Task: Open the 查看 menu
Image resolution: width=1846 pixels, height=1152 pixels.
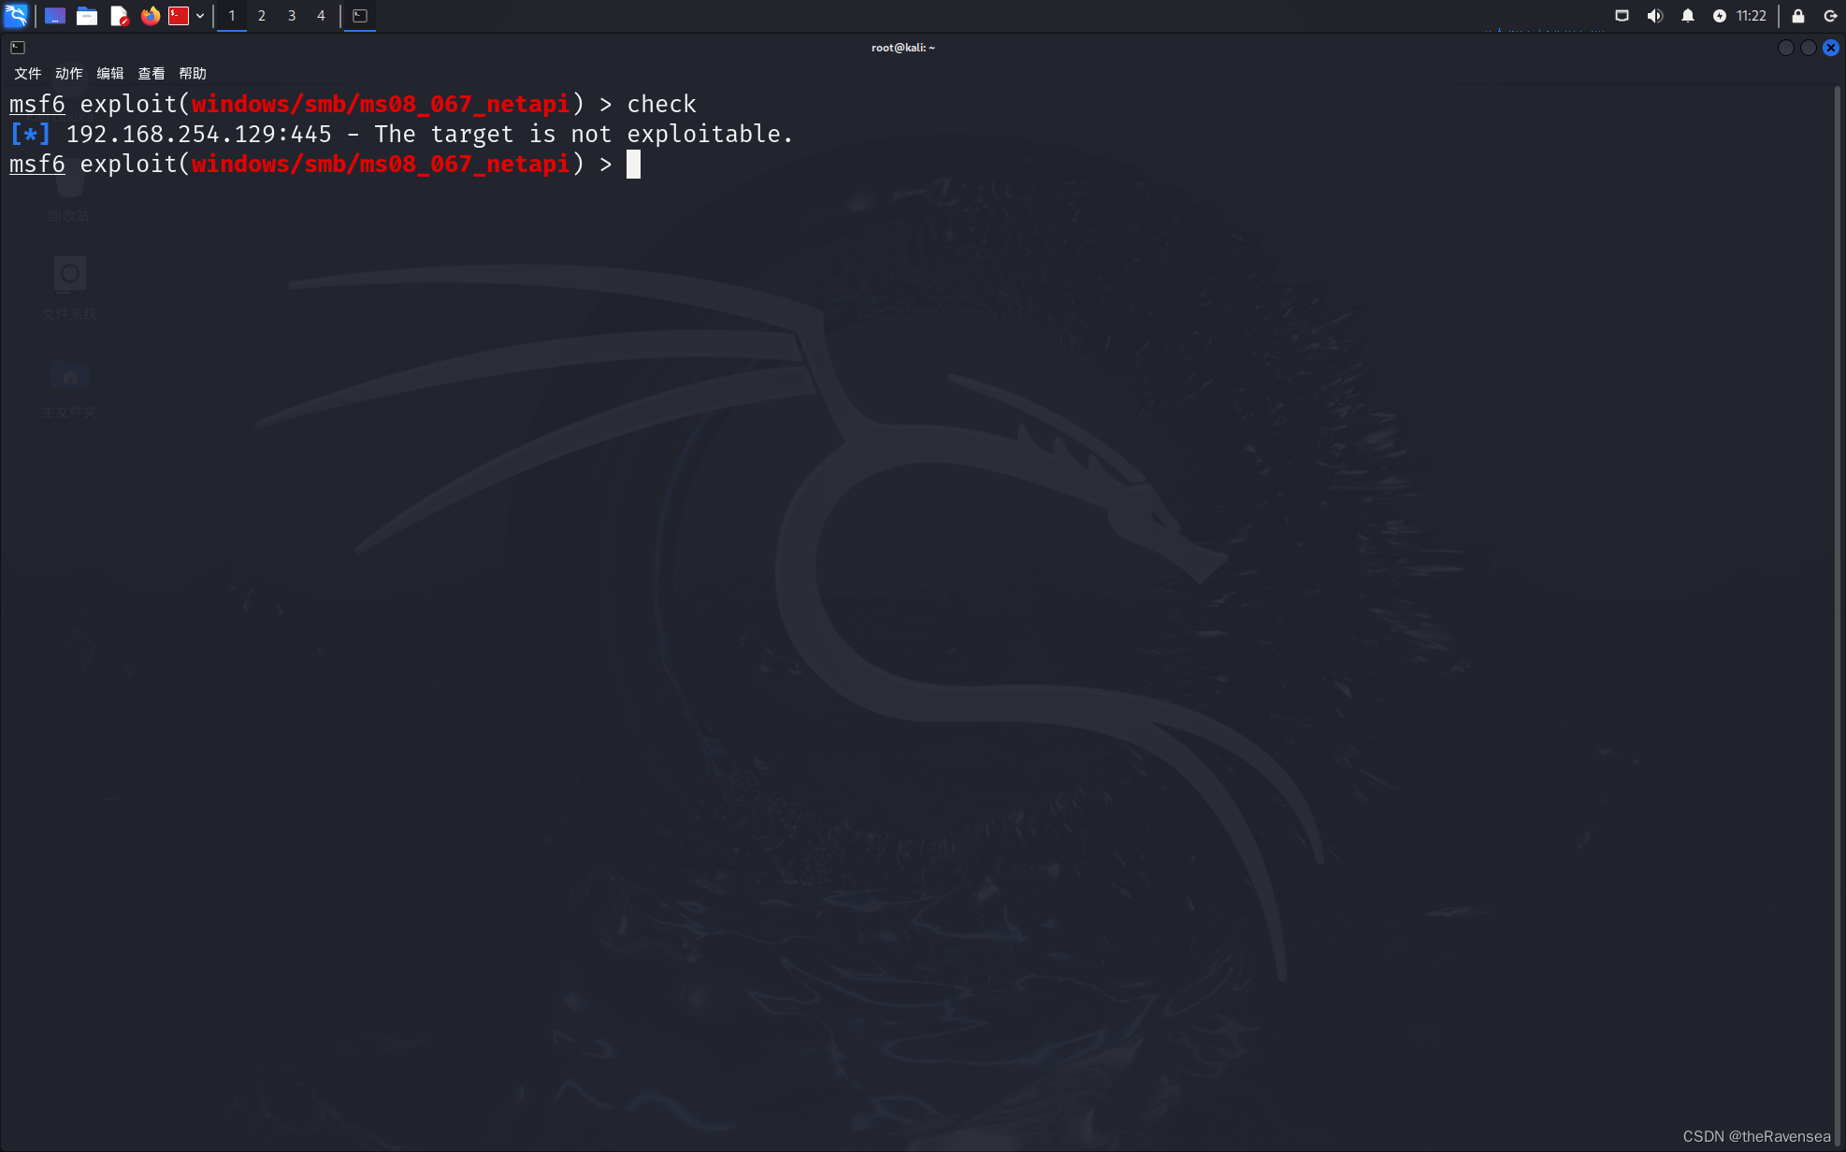Action: (x=151, y=74)
